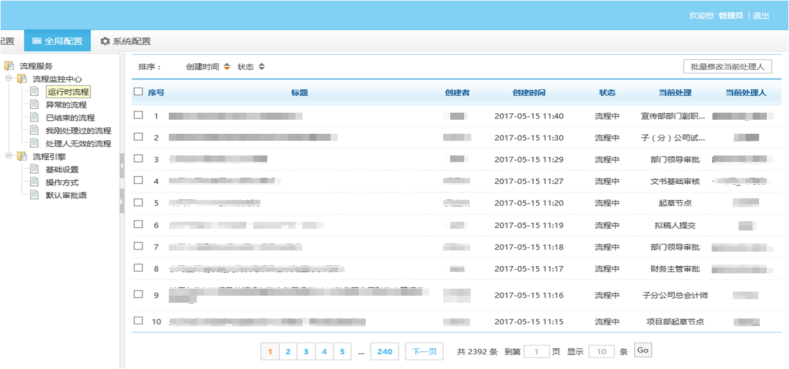Check the checkbox for row 1

138,115
